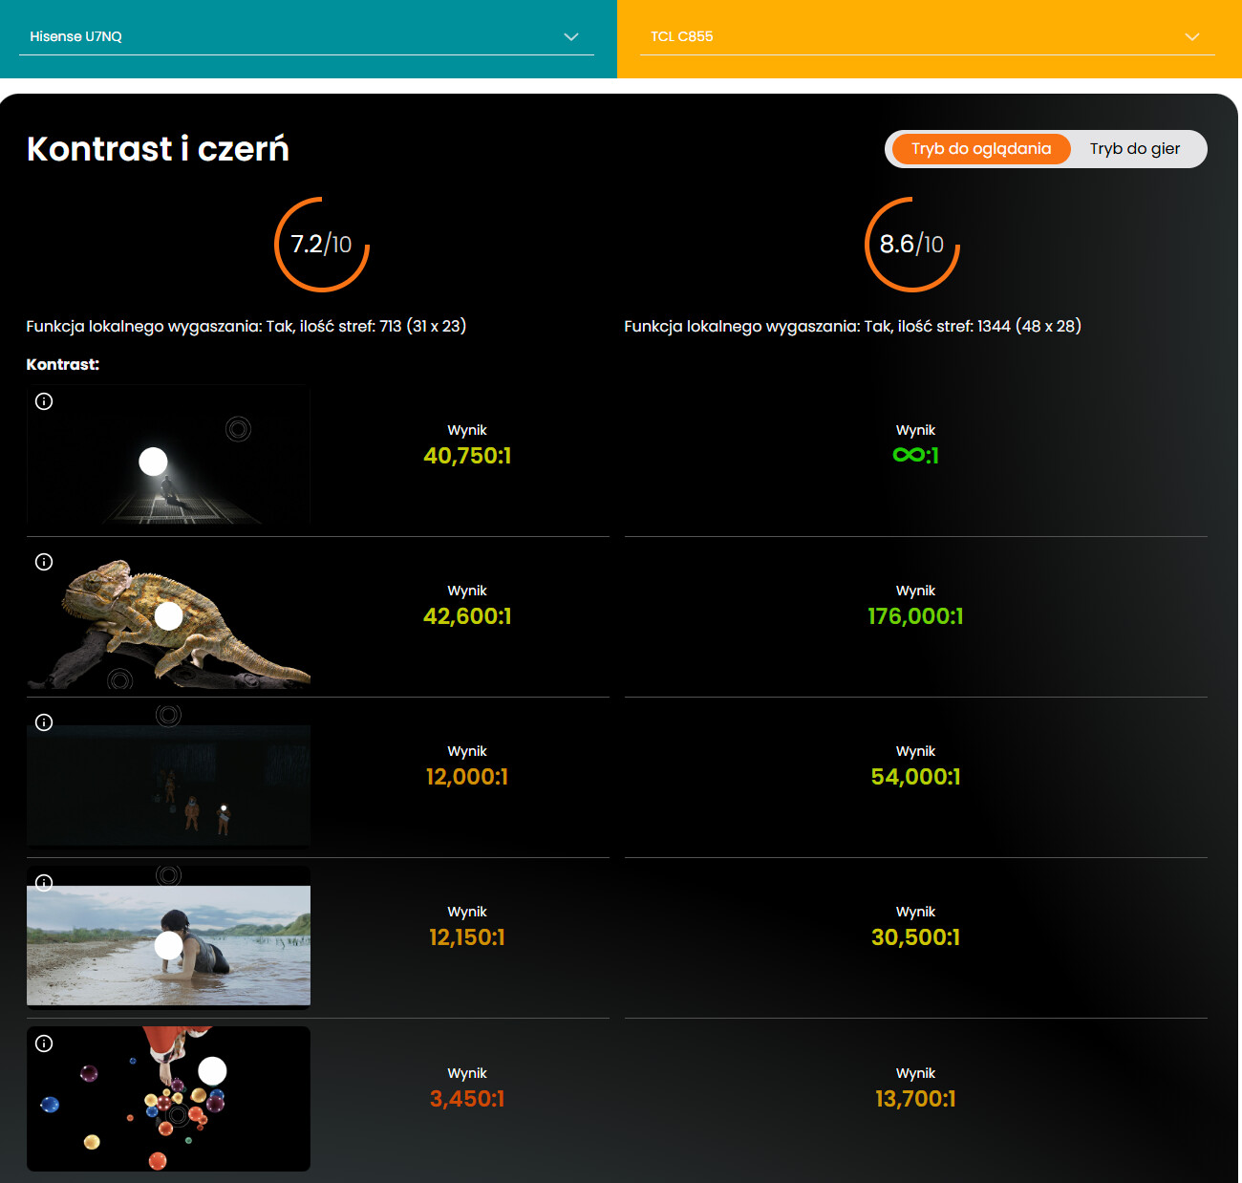
Task: Open the dark astronauts test scene thumbnail
Action: 168,780
